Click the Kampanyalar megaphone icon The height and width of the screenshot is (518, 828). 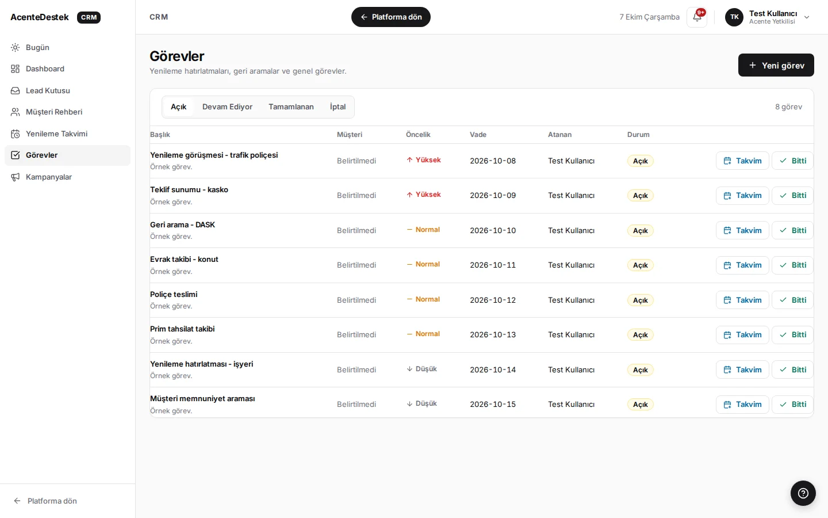point(16,177)
